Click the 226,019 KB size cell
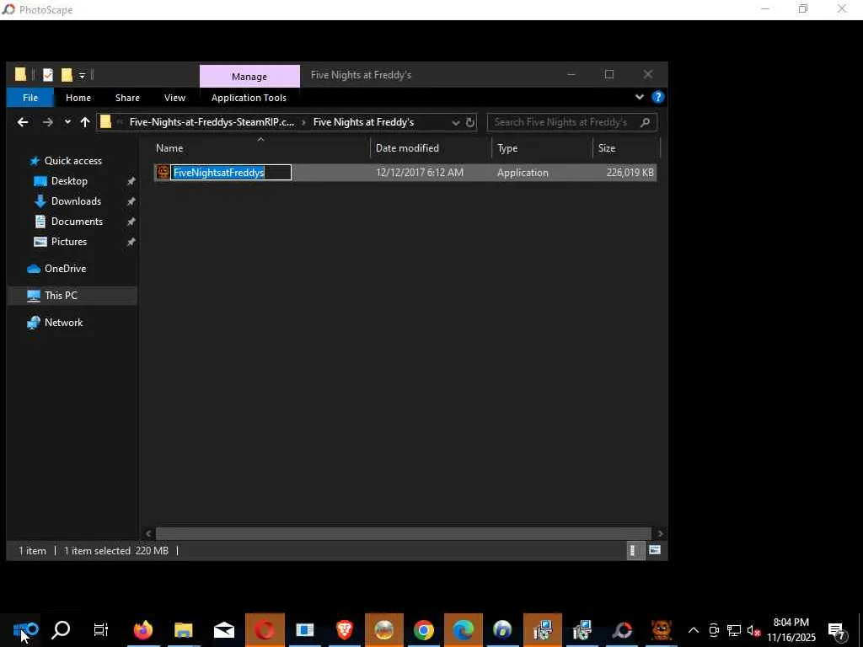Viewport: 863px width, 647px height. [630, 172]
